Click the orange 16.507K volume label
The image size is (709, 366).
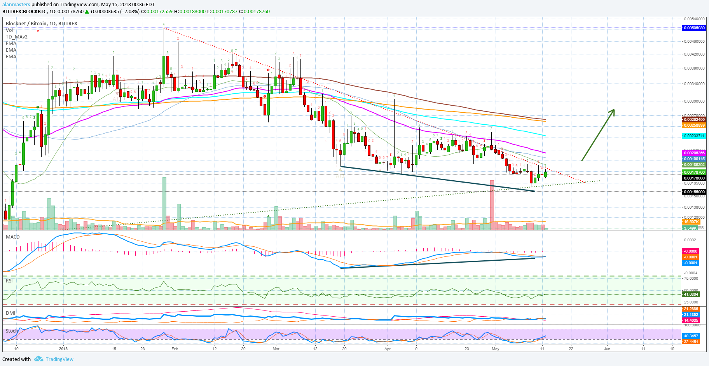click(691, 222)
